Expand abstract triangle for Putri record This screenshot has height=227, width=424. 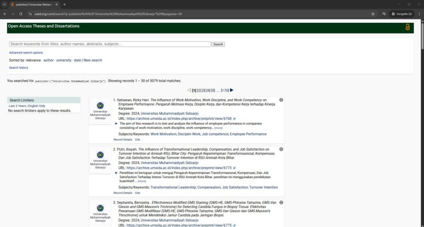click(116, 172)
